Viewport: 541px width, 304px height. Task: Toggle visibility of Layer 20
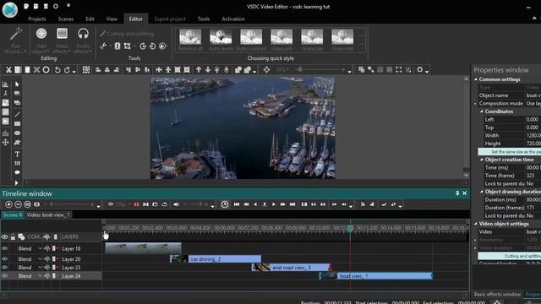[4, 259]
